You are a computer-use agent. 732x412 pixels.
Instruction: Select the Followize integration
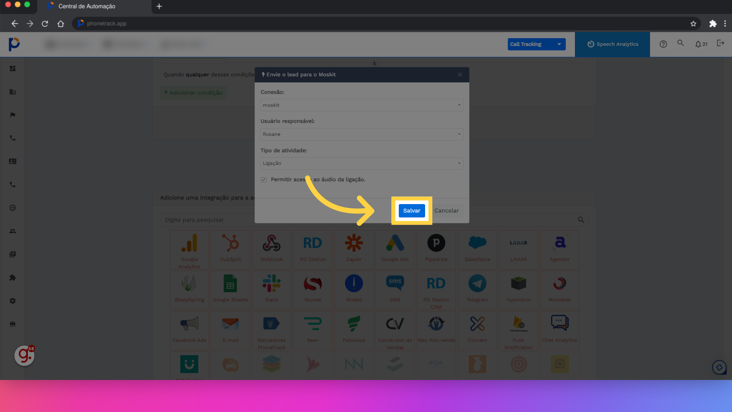pyautogui.click(x=354, y=331)
